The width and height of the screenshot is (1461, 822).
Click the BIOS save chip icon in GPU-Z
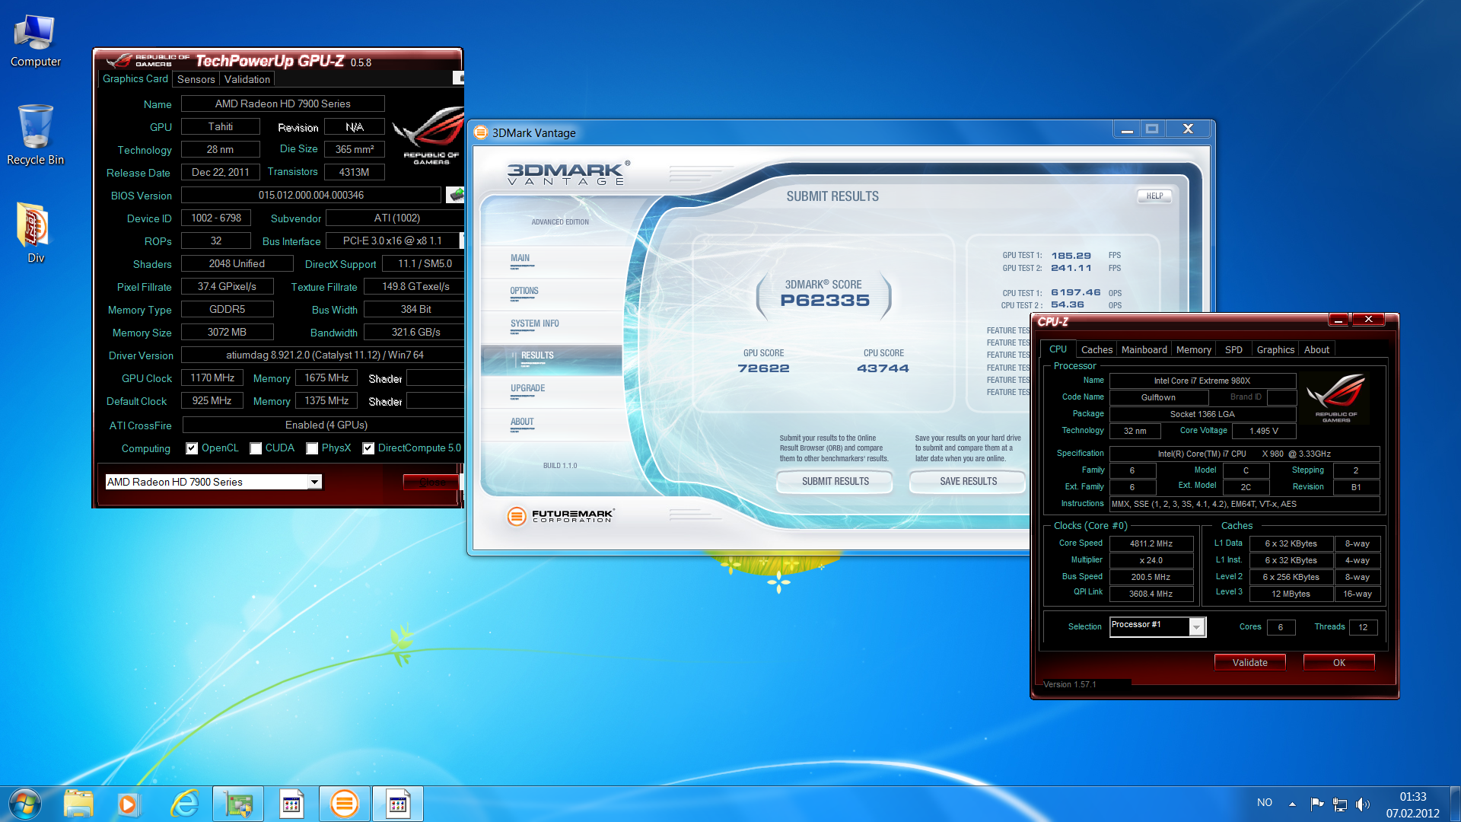coord(456,195)
